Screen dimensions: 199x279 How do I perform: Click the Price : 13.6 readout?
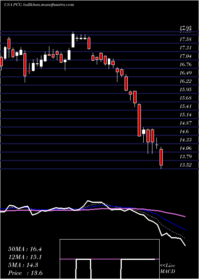pyautogui.click(x=25, y=273)
